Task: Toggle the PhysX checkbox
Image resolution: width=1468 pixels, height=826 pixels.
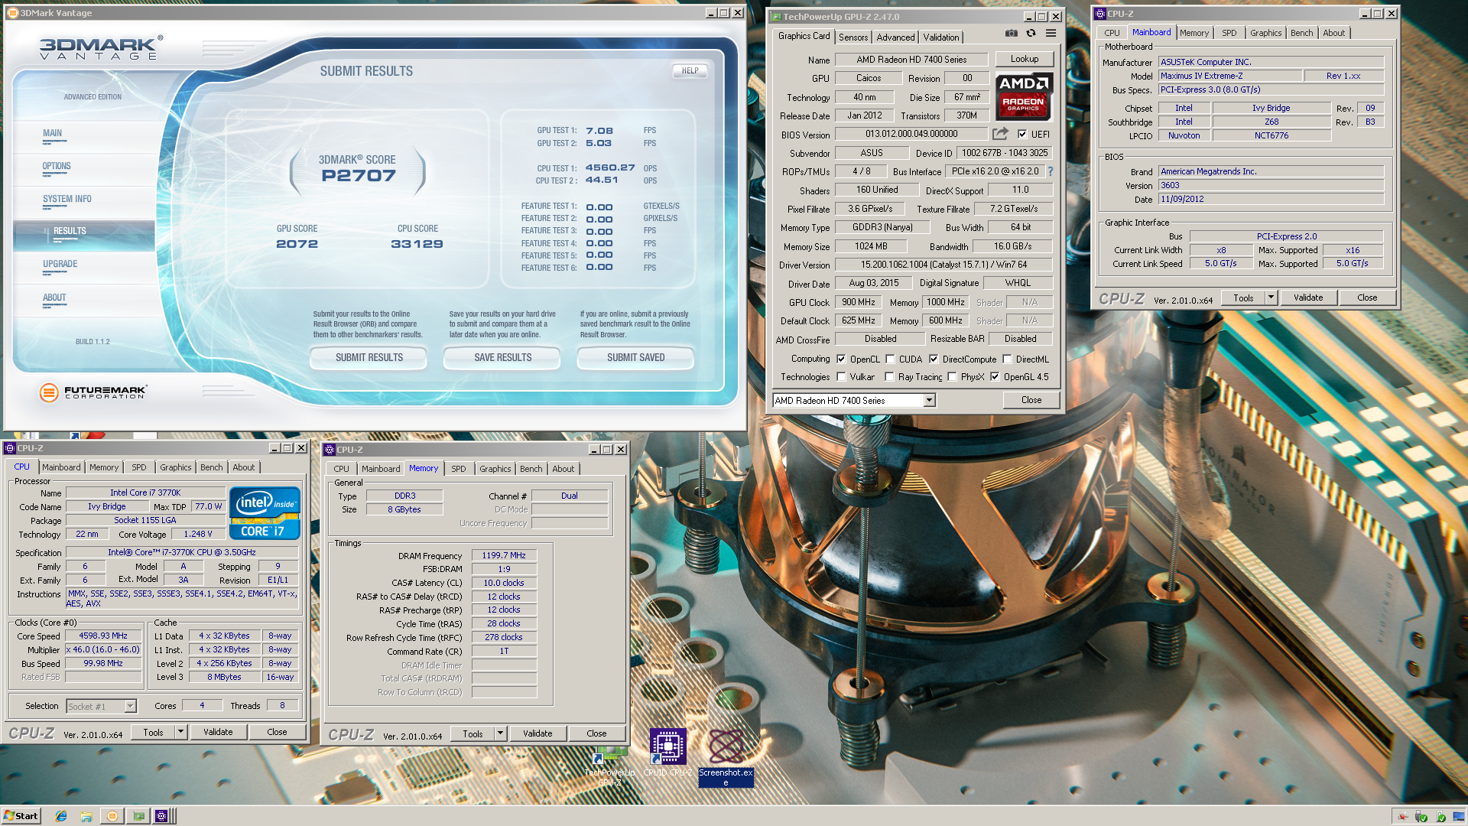Action: (x=952, y=376)
